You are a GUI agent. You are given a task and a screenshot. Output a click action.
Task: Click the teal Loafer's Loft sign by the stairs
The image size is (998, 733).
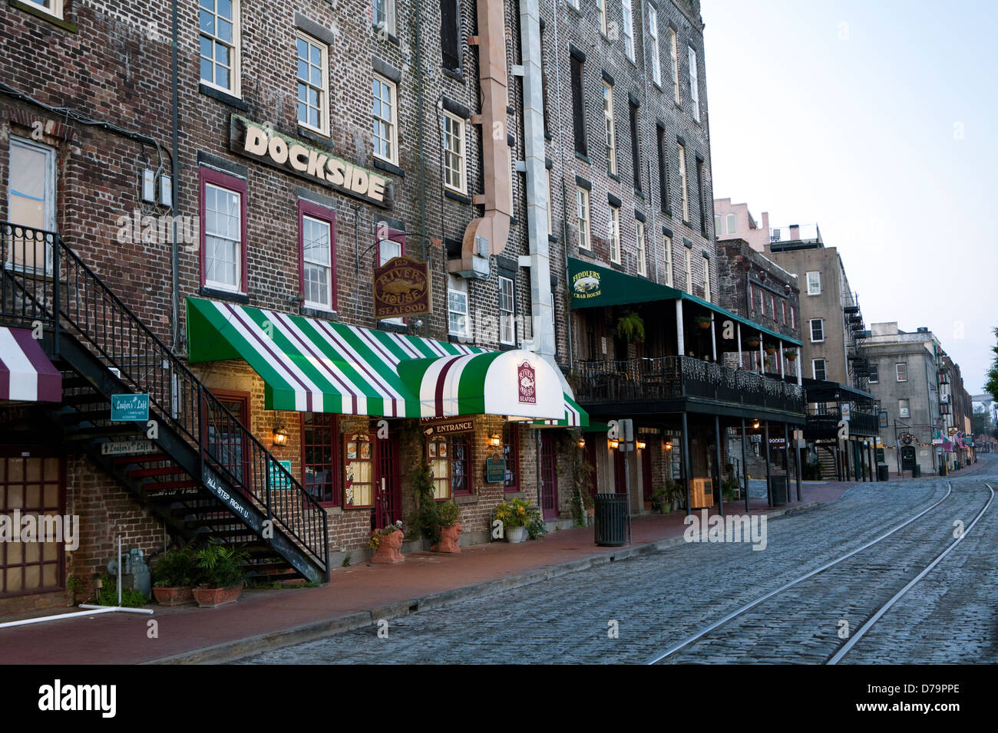coord(130,407)
